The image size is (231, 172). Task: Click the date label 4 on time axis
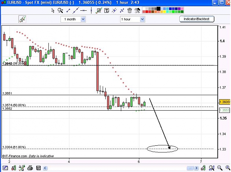(69, 162)
